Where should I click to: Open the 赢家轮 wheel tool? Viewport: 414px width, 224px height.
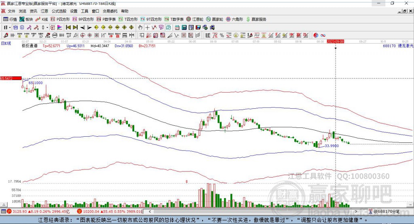pyautogui.click(x=215, y=19)
